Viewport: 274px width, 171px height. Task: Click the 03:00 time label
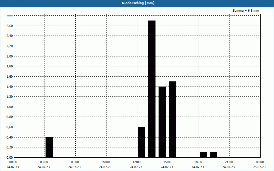pyautogui.click(x=45, y=162)
